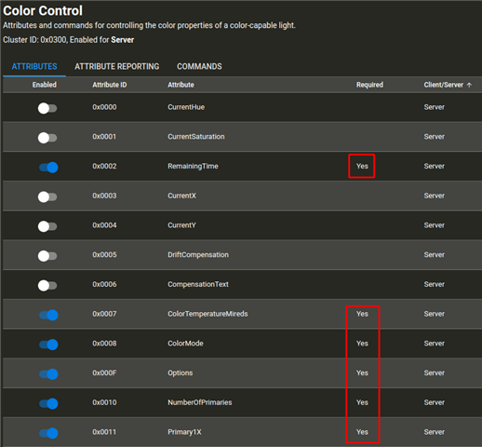The image size is (482, 447).
Task: Click the Yes value for ColorMode
Action: [x=362, y=344]
